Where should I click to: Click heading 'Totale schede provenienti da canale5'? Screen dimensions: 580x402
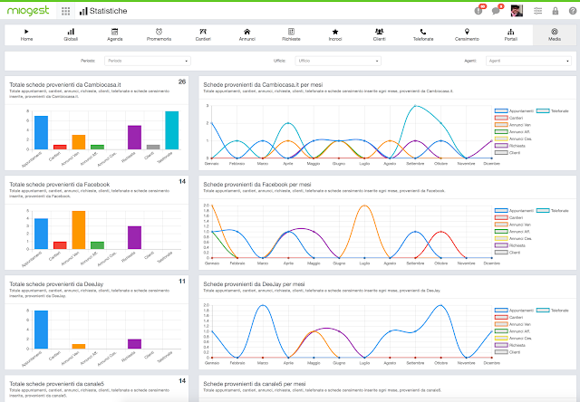click(56, 384)
